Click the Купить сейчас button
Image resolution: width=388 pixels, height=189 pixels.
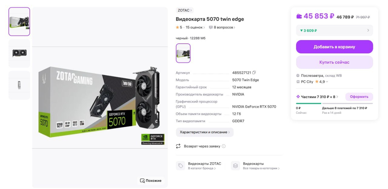(x=334, y=62)
